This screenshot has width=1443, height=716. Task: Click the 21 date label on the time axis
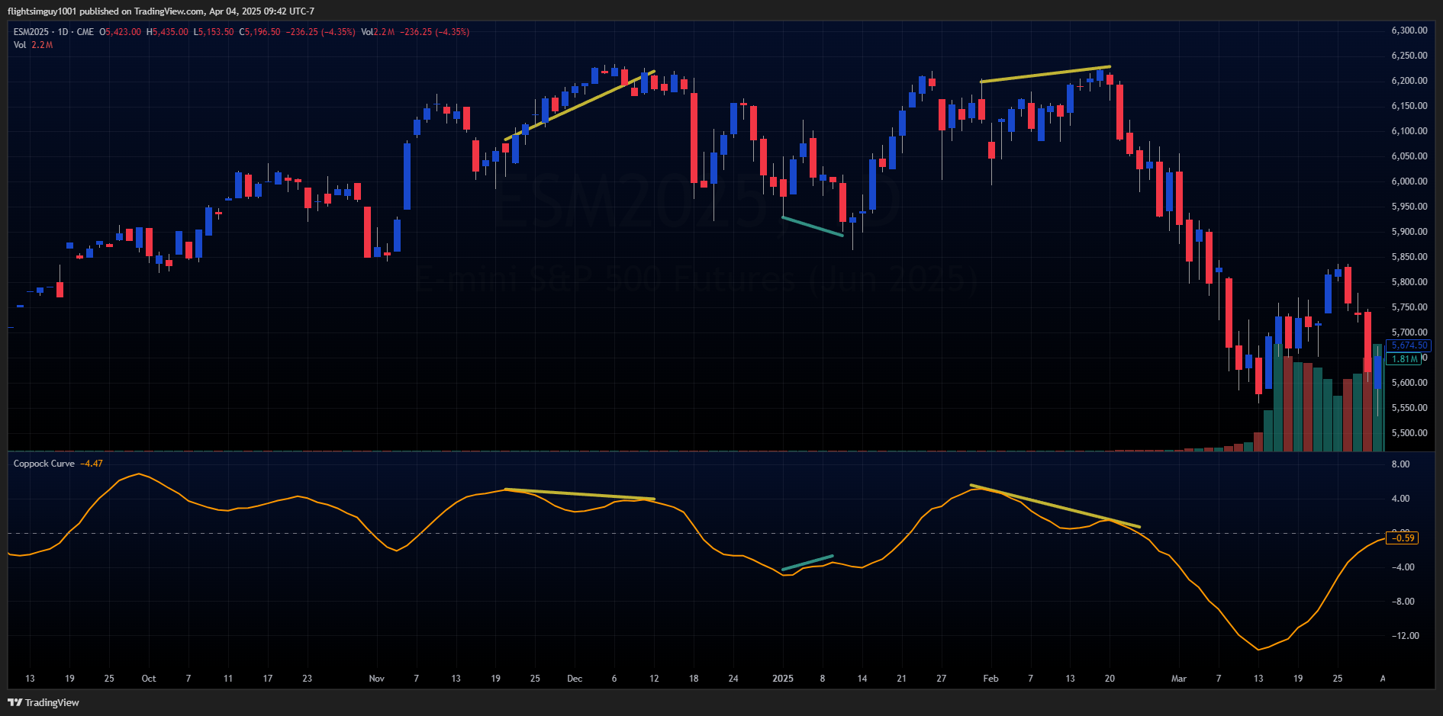coord(902,679)
